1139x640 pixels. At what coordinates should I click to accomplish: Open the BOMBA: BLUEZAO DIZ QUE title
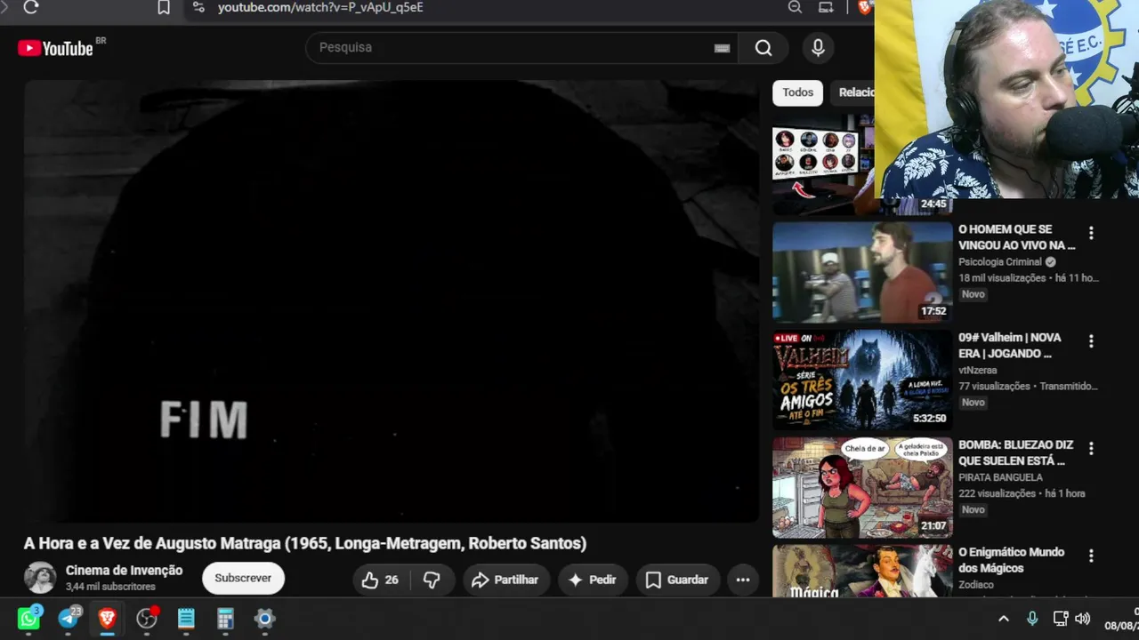pos(1016,452)
